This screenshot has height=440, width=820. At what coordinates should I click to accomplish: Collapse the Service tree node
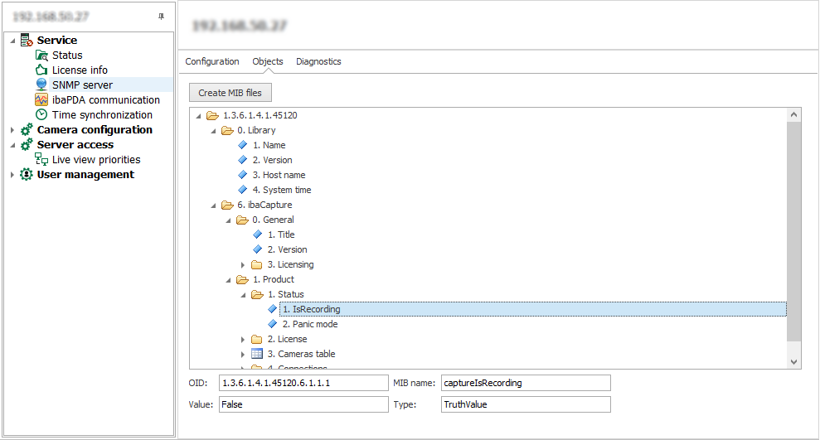click(12, 41)
